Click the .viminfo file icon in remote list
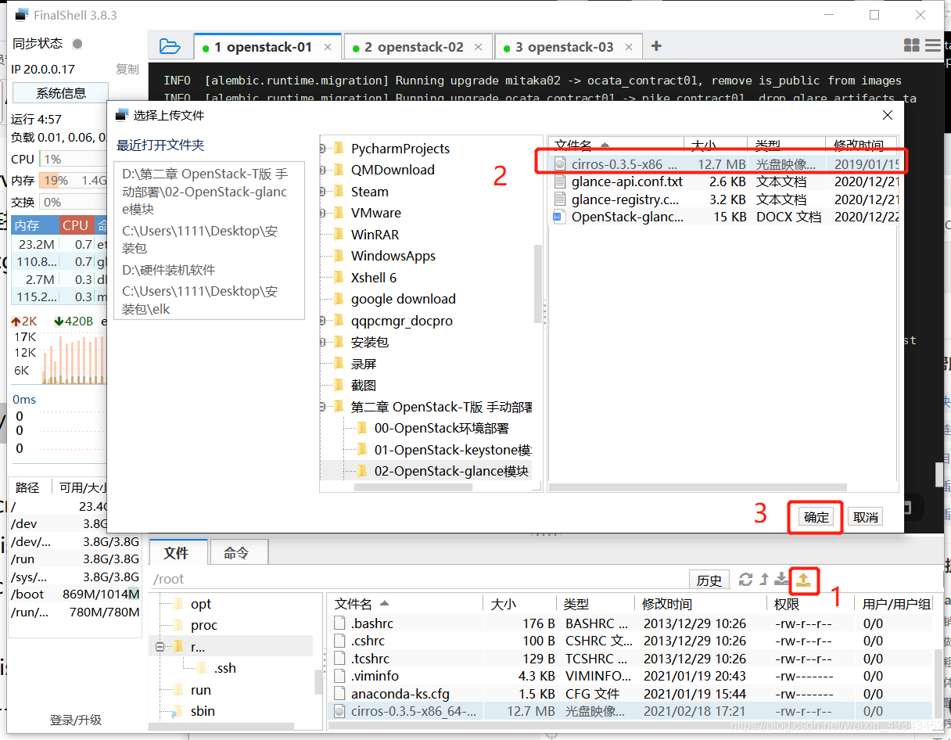The height and width of the screenshot is (740, 951). [x=339, y=676]
